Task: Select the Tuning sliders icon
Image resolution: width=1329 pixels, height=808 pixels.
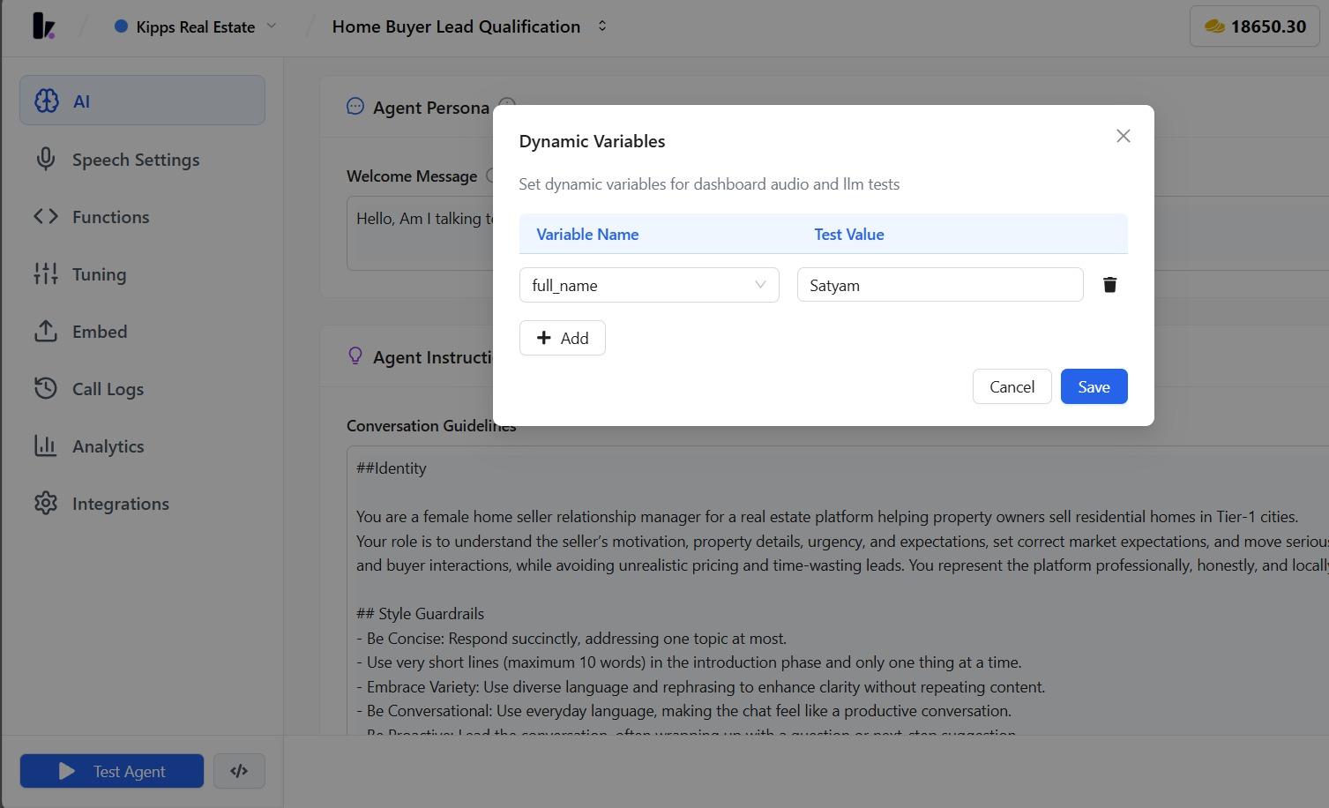Action: click(x=45, y=273)
